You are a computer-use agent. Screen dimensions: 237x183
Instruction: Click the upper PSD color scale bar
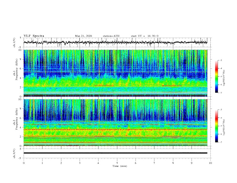(x=216, y=77)
